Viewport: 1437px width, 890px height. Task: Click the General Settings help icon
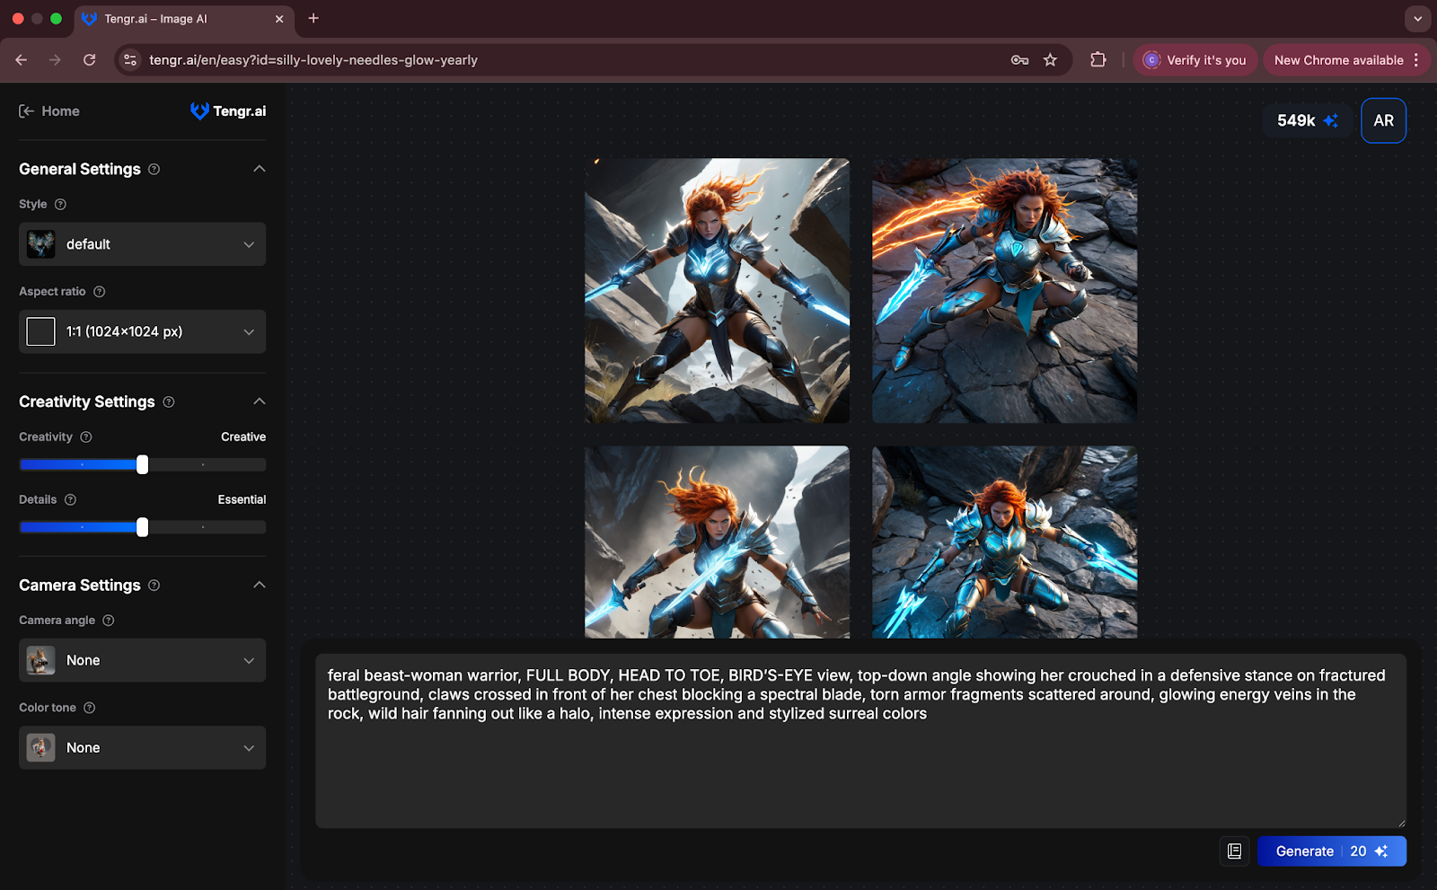point(154,169)
